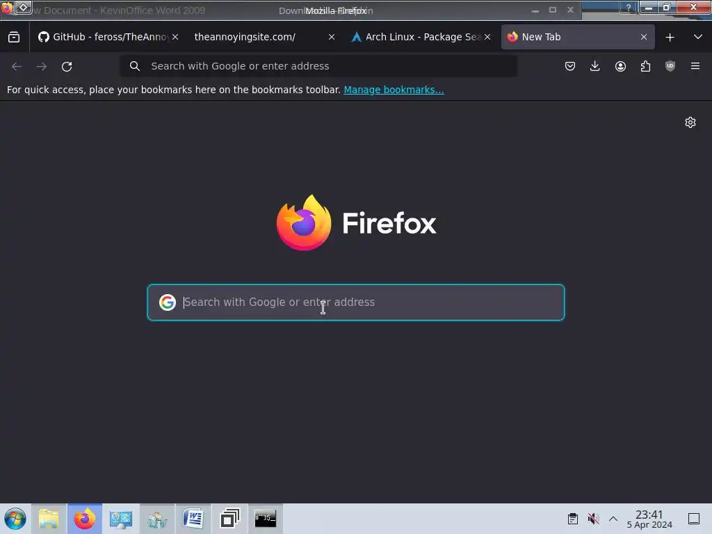The height and width of the screenshot is (534, 712).
Task: Open the clipboard tray icon
Action: 573,519
